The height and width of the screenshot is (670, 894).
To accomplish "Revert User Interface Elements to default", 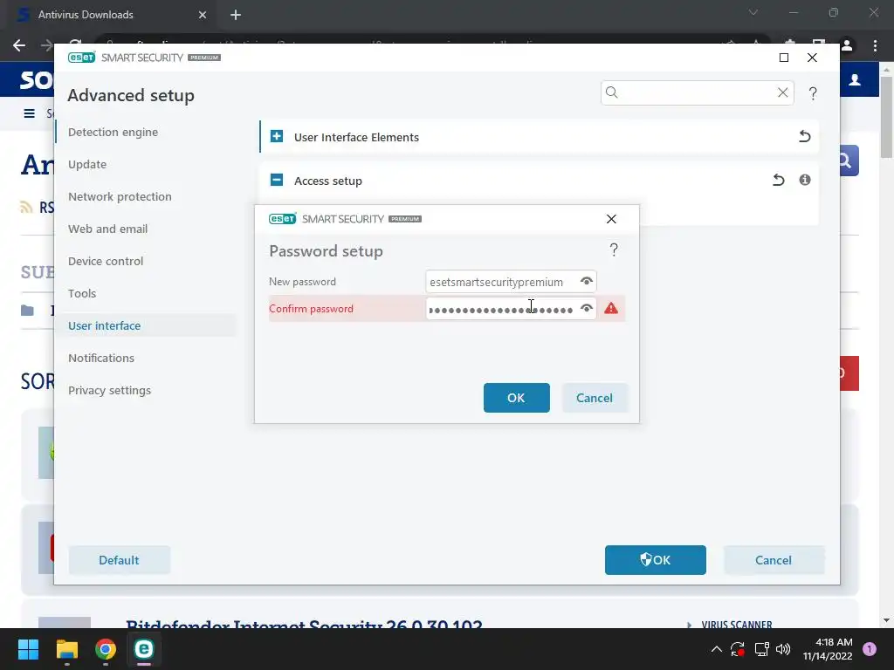I will 804,136.
